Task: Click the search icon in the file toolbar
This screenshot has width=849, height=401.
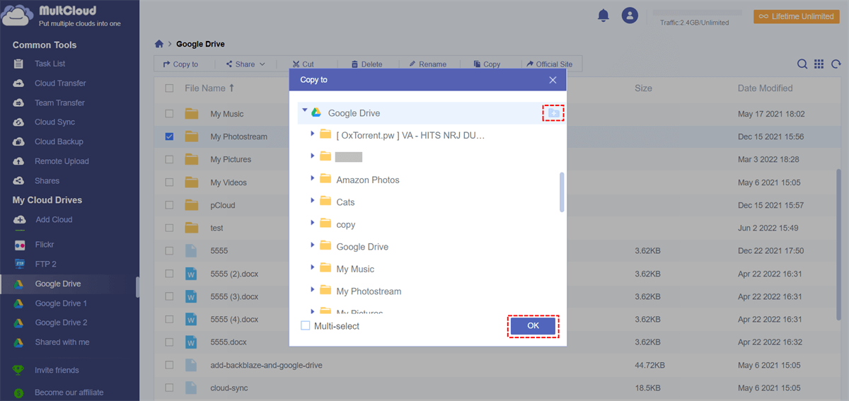Action: pos(802,64)
